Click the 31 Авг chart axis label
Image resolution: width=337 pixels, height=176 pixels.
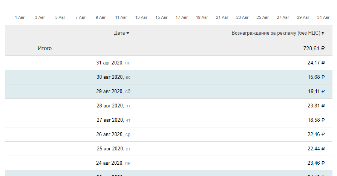(x=323, y=17)
